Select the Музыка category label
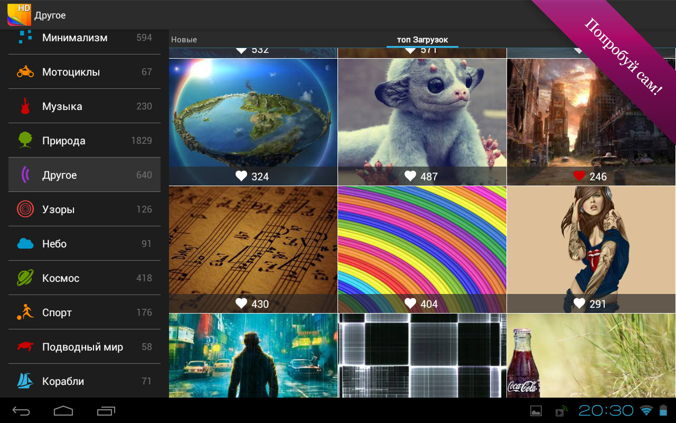The image size is (676, 423). click(x=62, y=106)
